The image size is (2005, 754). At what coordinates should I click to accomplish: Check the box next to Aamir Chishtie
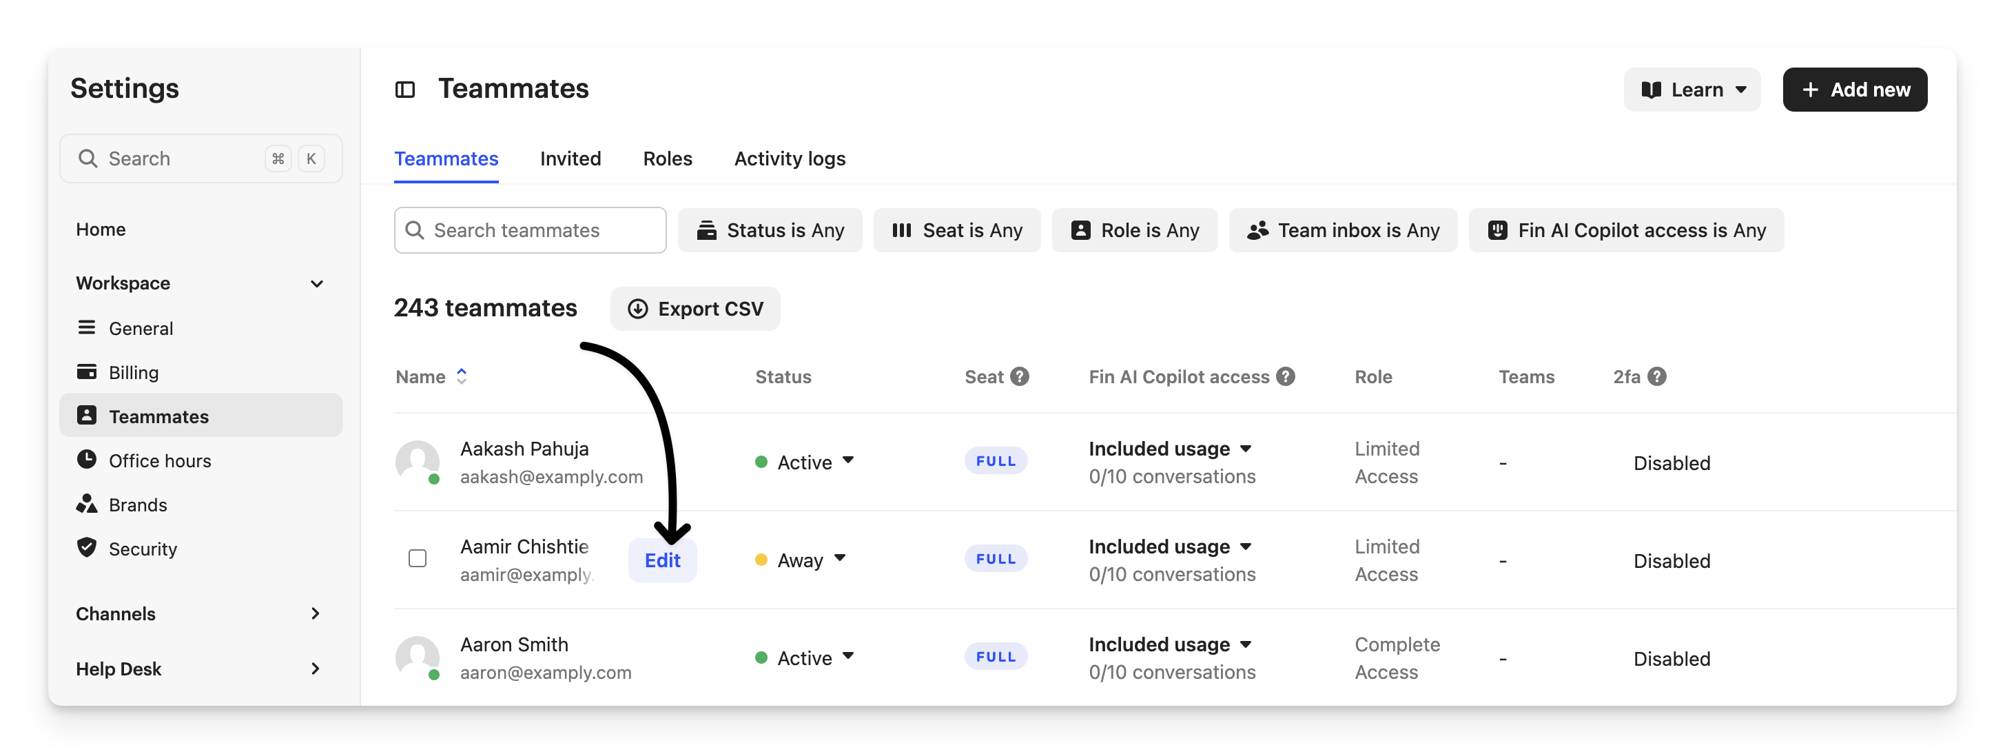pyautogui.click(x=417, y=558)
